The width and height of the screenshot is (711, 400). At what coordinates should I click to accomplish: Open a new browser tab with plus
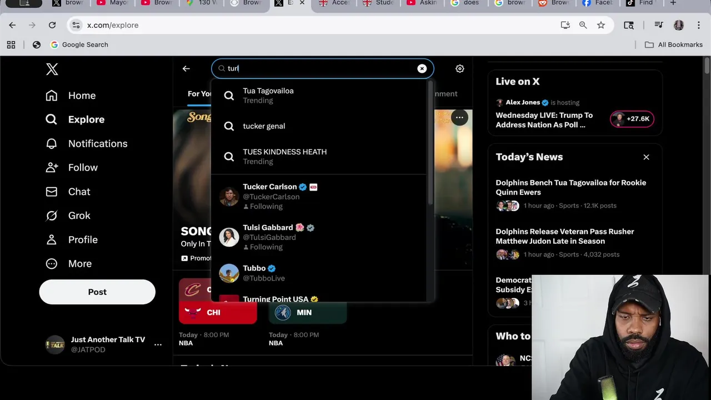(x=673, y=3)
